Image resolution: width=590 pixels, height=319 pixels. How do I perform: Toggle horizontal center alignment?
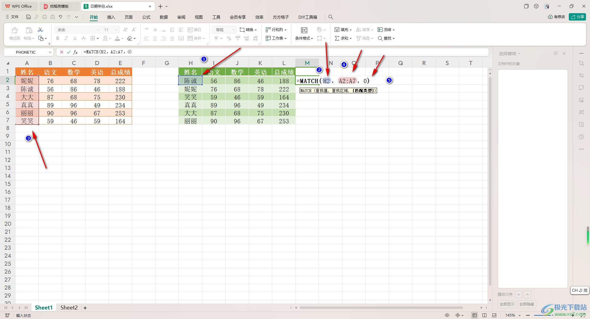point(155,38)
